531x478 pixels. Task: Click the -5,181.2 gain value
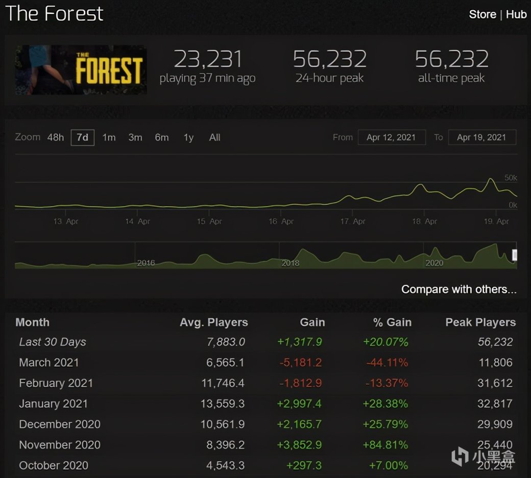(x=301, y=363)
